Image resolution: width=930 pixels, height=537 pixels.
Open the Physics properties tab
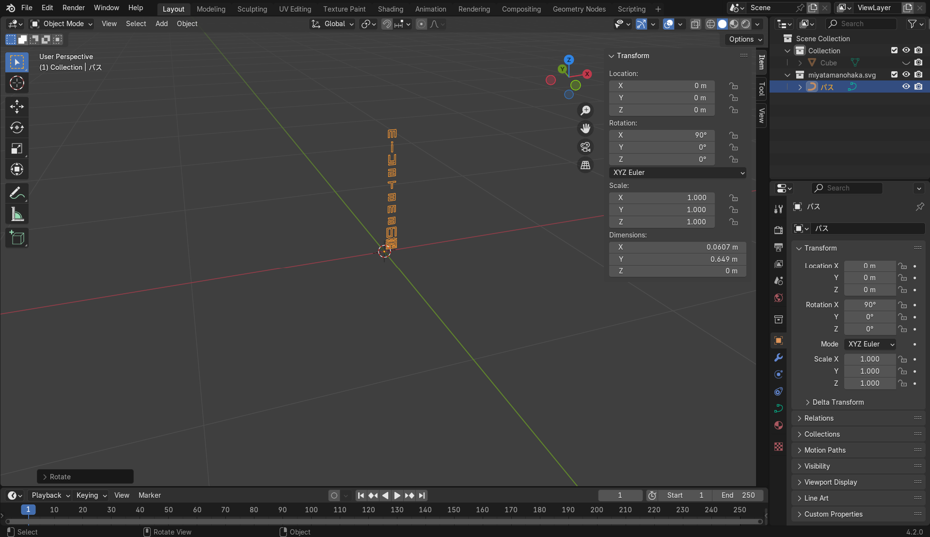pos(778,375)
